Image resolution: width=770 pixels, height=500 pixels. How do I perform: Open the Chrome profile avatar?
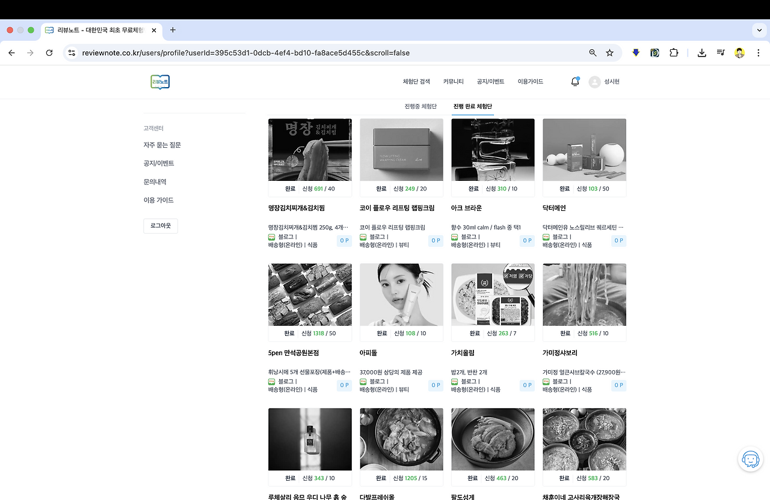tap(739, 53)
